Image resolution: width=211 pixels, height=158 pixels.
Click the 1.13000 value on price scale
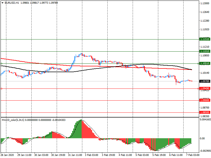205,3
